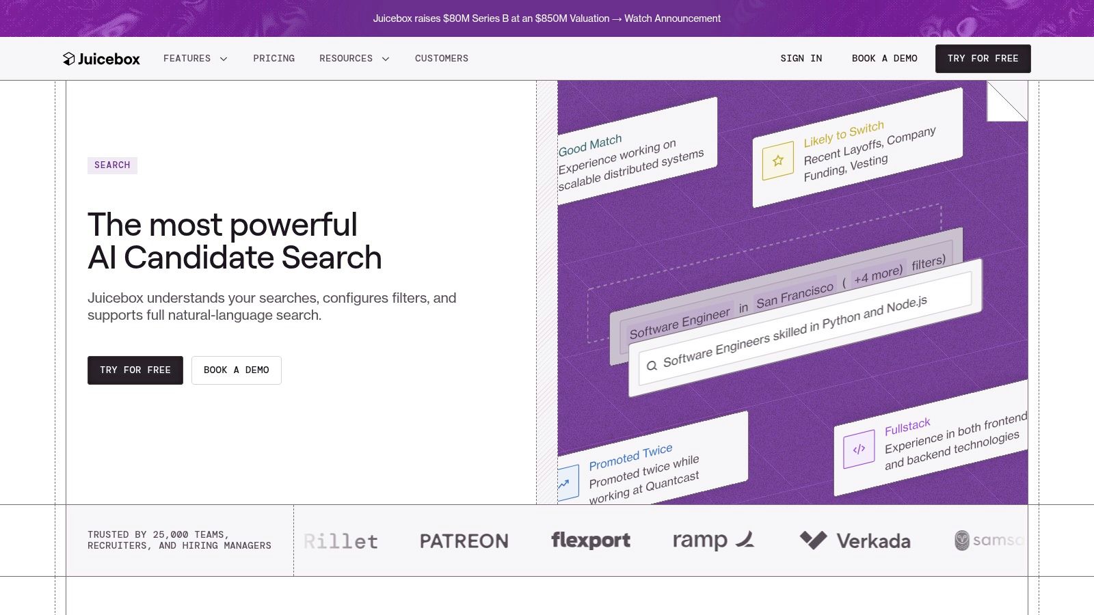Open the Series B Watch Announcement banner
Screen dimensions: 1094x615
click(x=547, y=18)
